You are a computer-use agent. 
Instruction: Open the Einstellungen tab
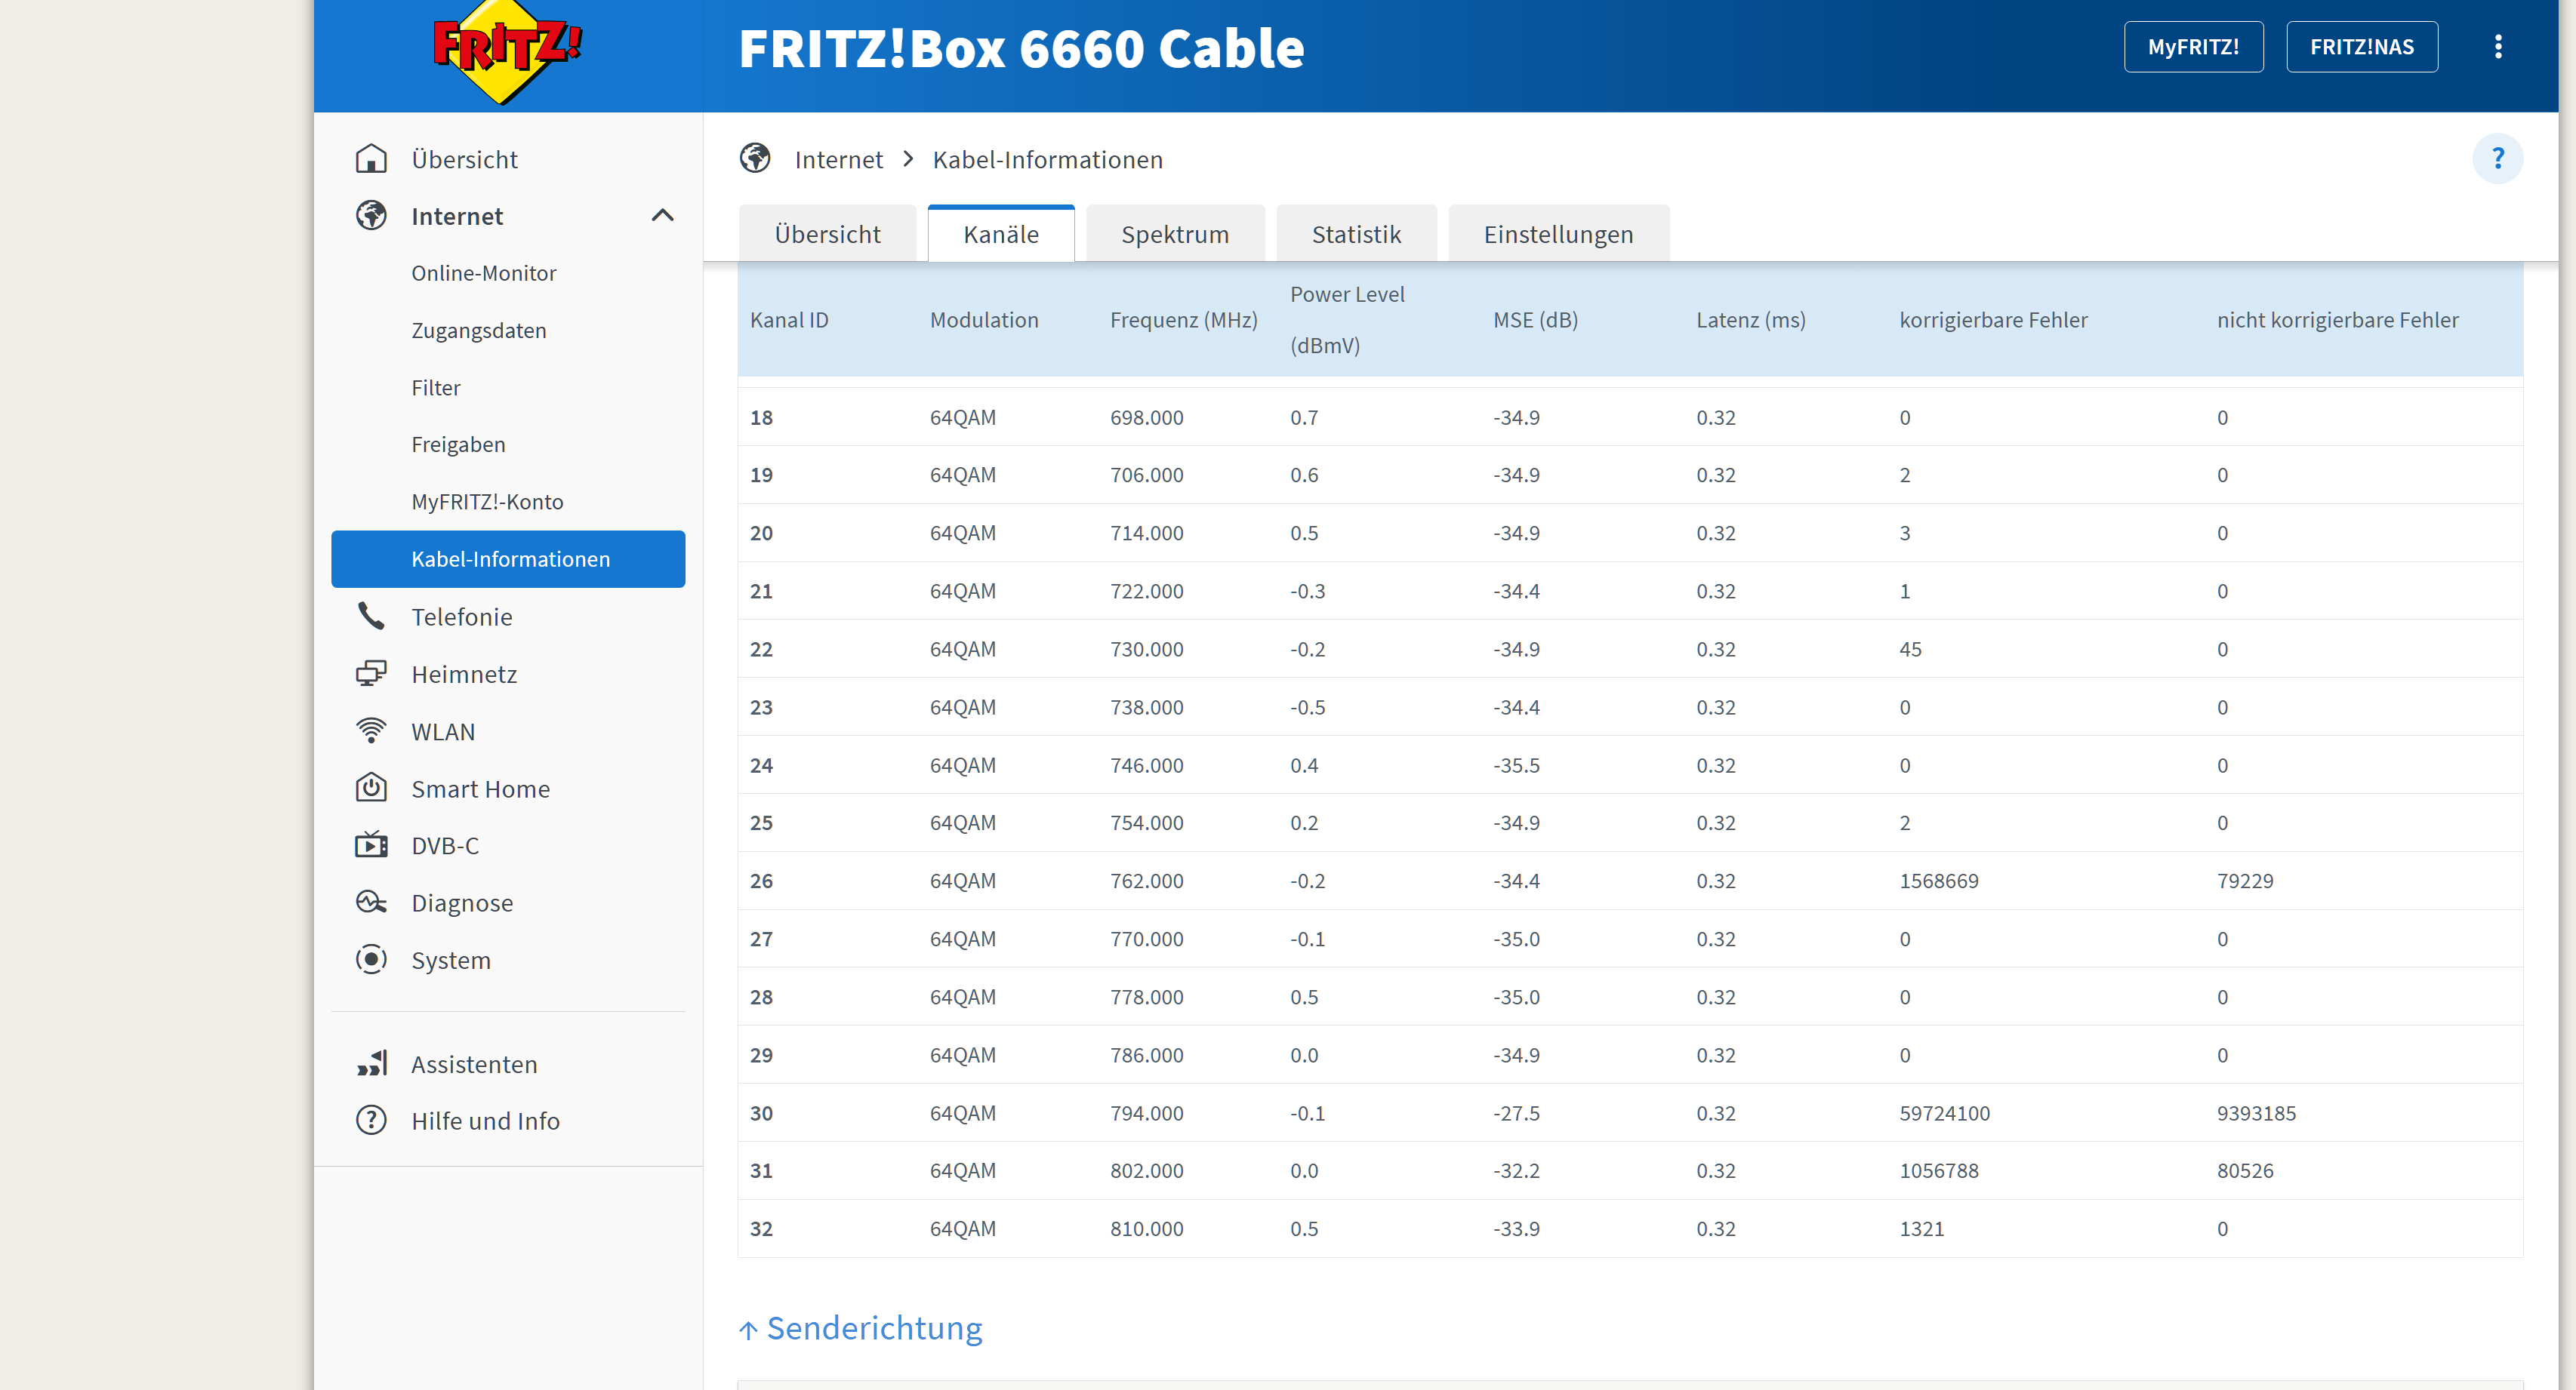pos(1558,234)
